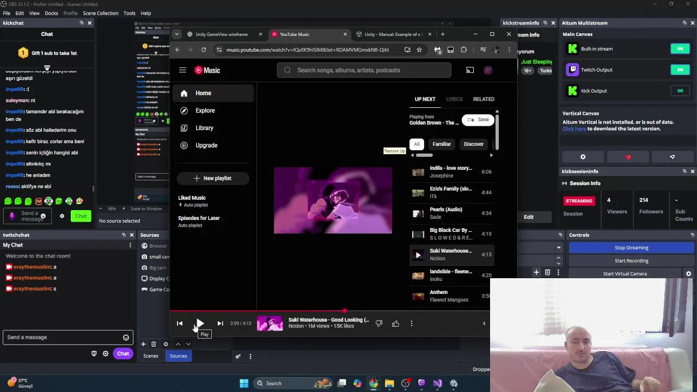Float the twitchchat dock panel
Image resolution: width=697 pixels, height=392 pixels.
point(124,235)
